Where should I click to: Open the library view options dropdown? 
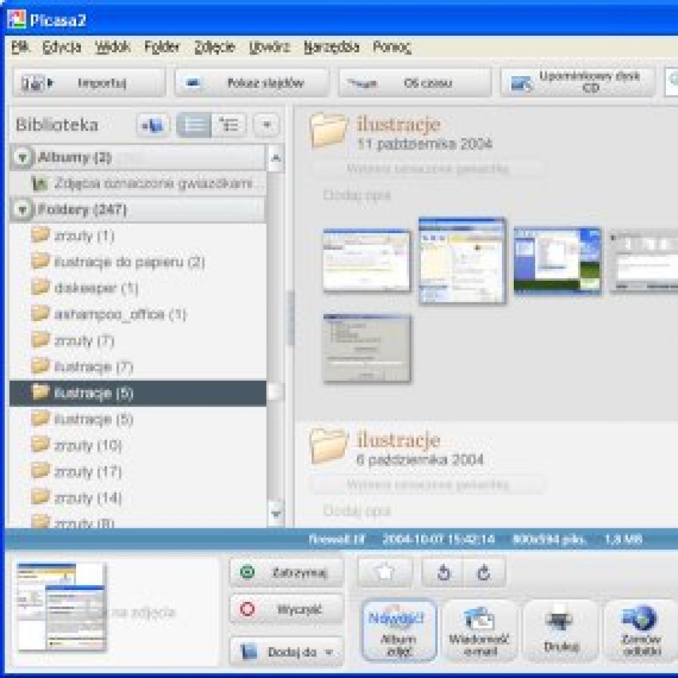266,125
